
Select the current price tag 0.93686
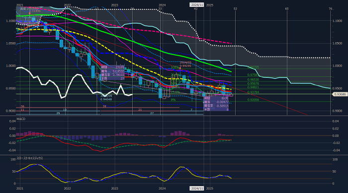[340, 94]
